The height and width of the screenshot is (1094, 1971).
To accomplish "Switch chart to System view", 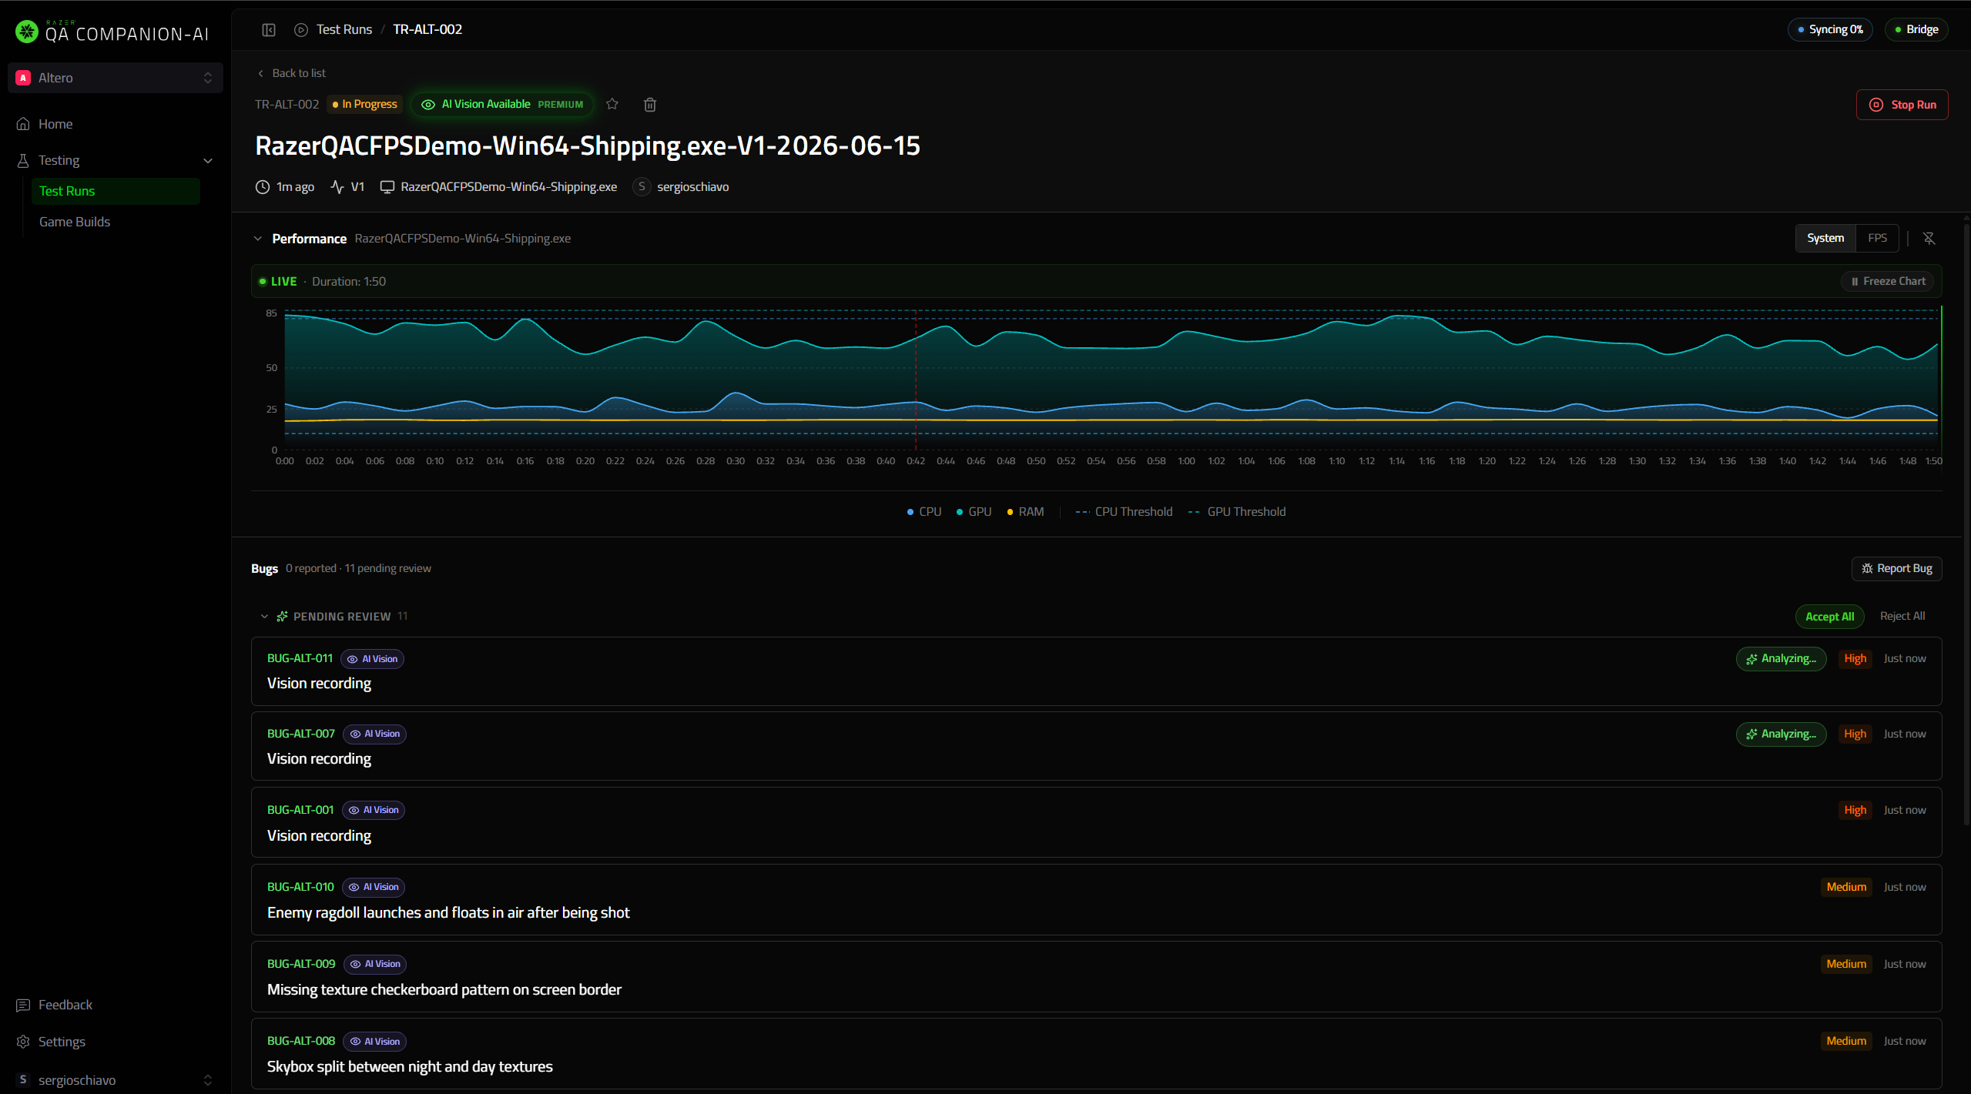I will (1825, 238).
